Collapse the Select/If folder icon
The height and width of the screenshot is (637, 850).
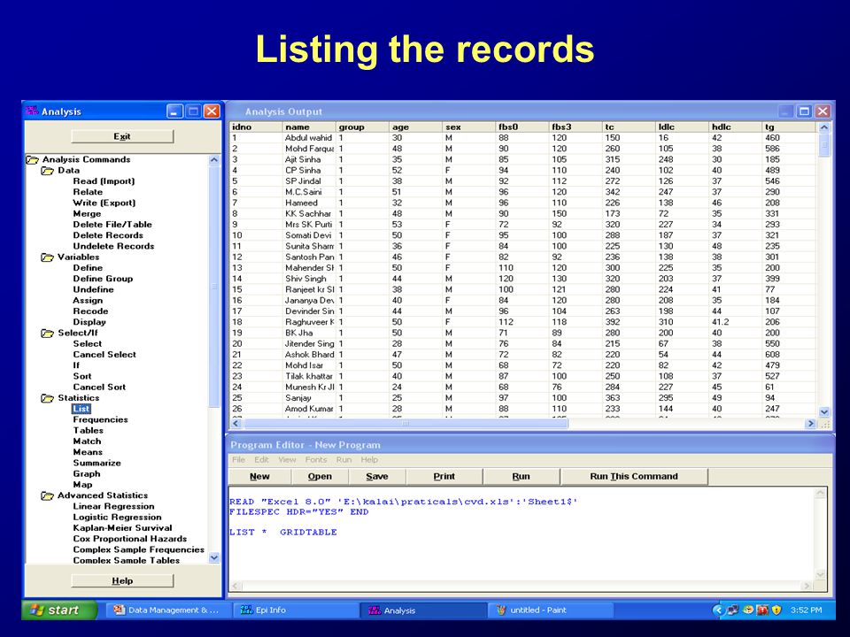[48, 334]
